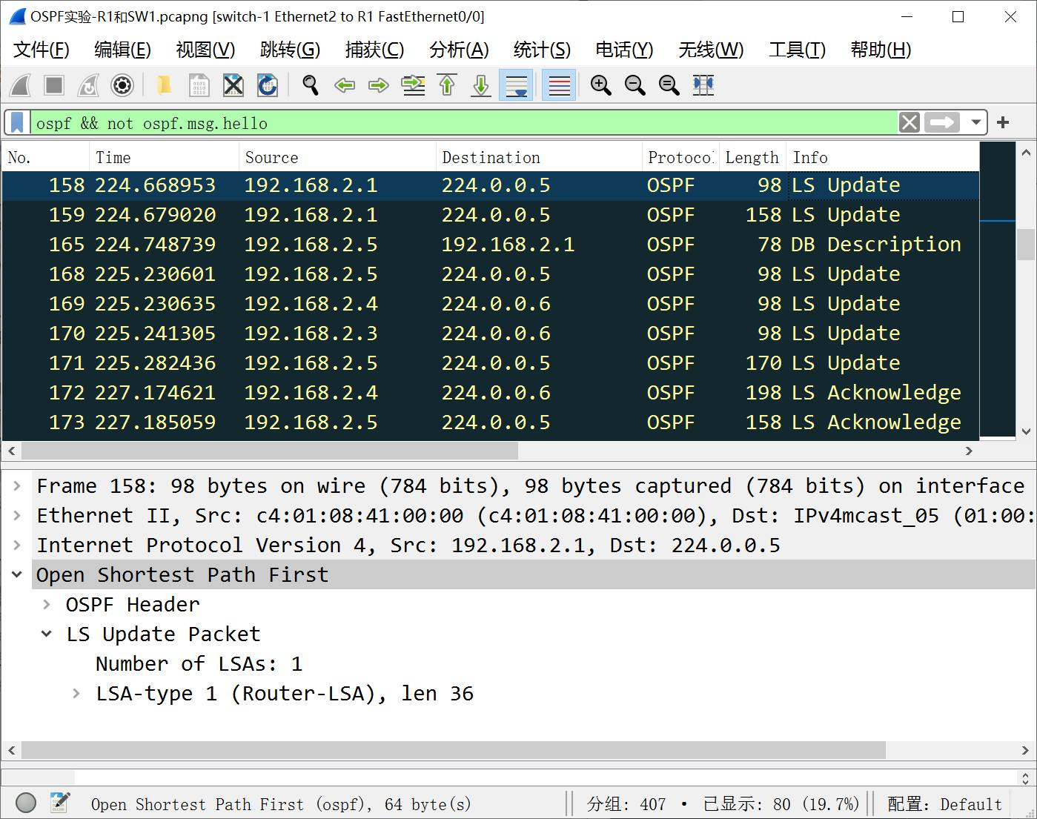
Task: Toggle packet list colorization
Action: pyautogui.click(x=559, y=86)
